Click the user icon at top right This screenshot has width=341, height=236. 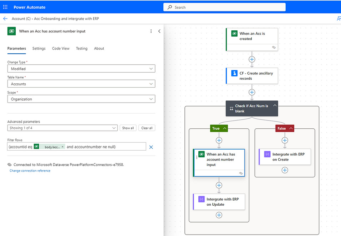338,19
